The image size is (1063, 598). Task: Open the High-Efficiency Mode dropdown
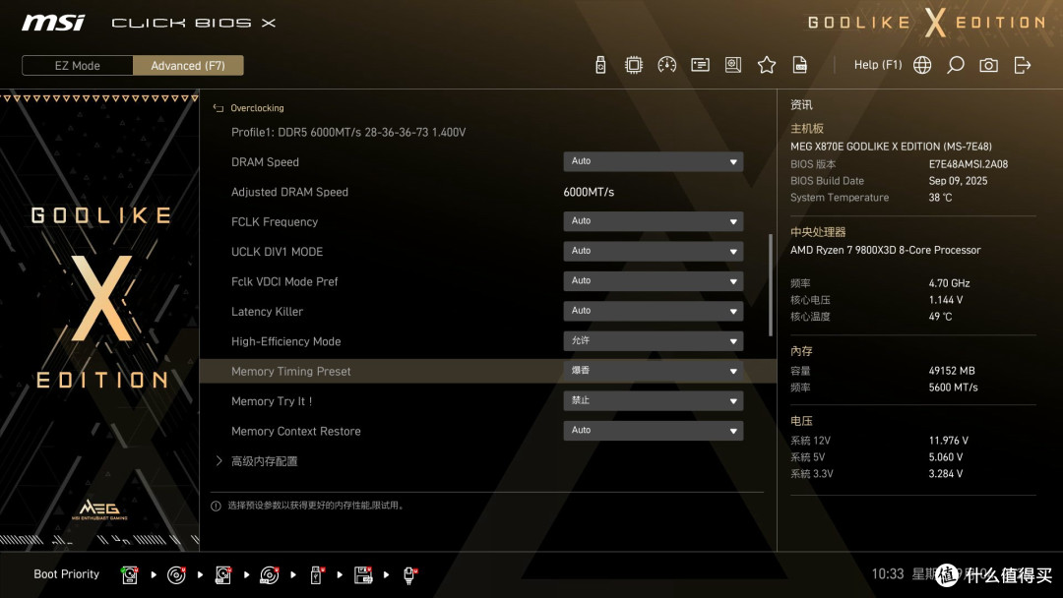[x=653, y=340]
